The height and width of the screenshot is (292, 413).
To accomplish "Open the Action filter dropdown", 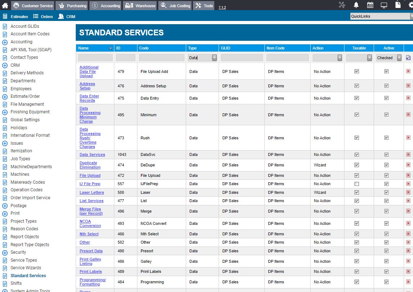I will click(x=340, y=58).
